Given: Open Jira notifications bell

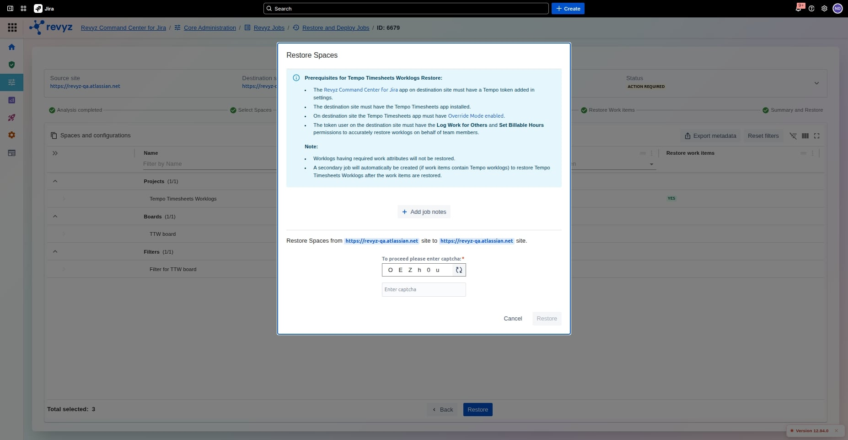Looking at the screenshot, I should 799,9.
